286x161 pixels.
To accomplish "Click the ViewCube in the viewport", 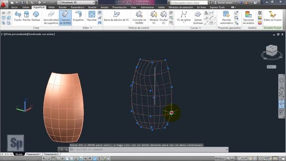I will click(271, 51).
